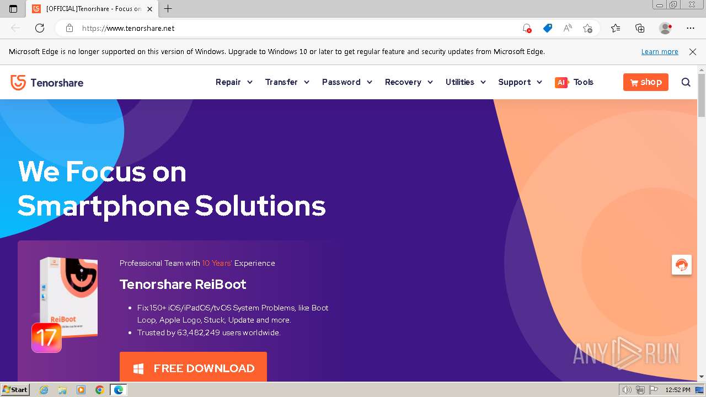
Task: Expand the Repair menu
Action: [x=234, y=82]
